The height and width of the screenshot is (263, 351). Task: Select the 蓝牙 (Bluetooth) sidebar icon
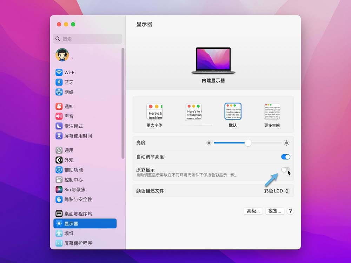69,82
